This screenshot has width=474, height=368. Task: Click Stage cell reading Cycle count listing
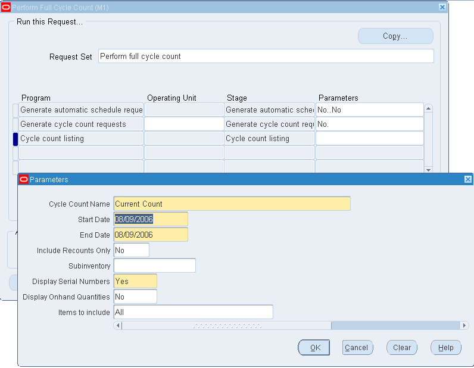[x=269, y=139]
